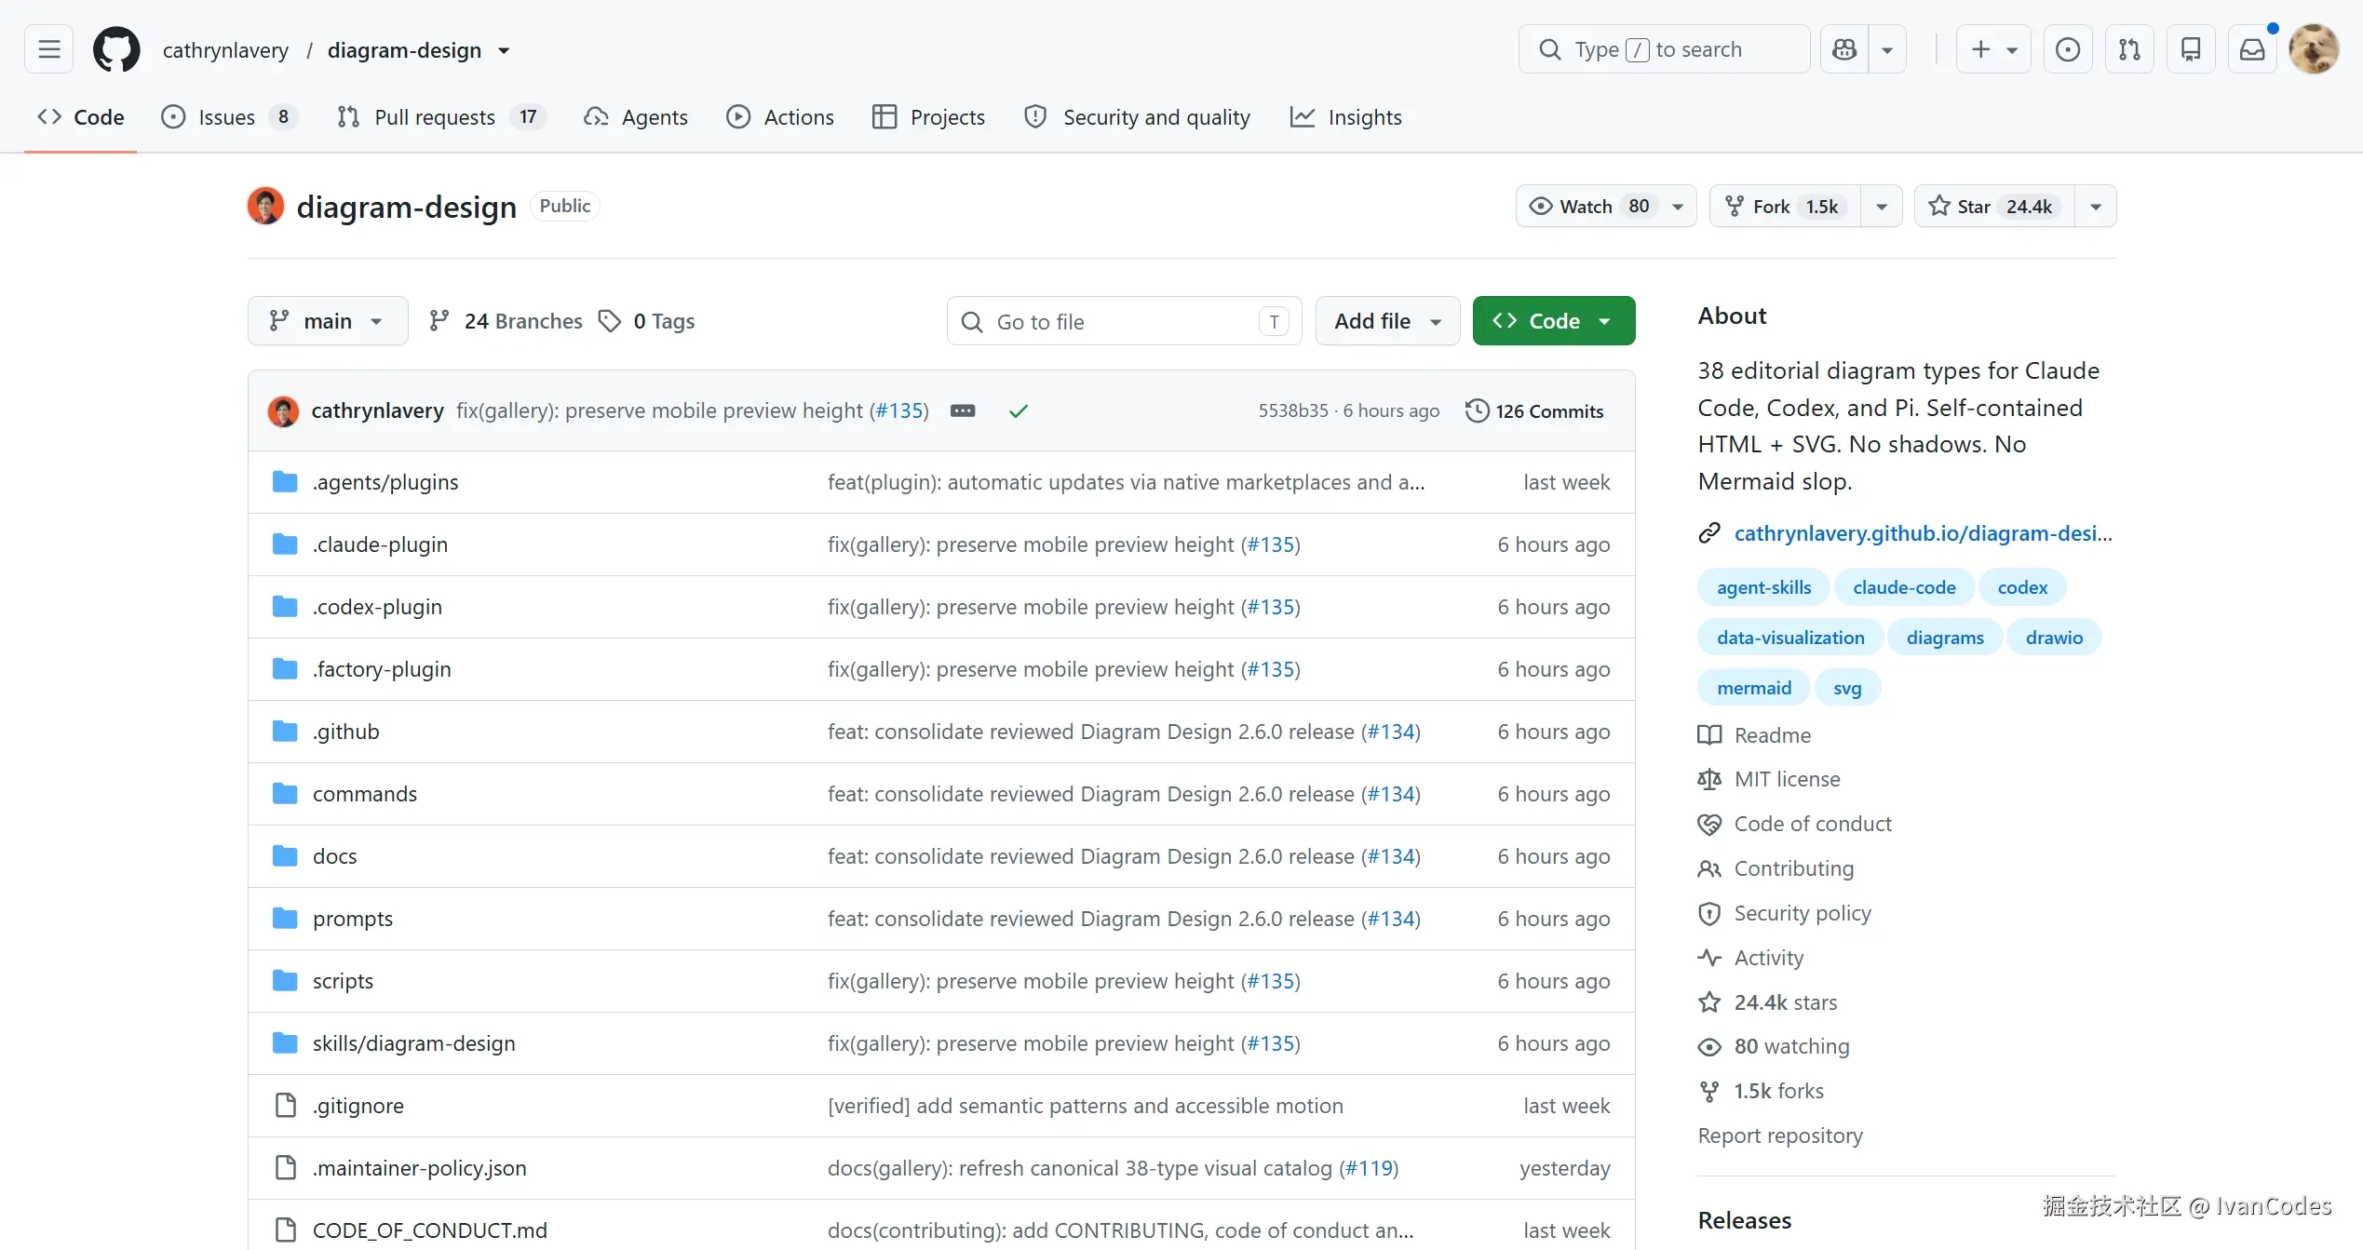Click the folder icon for docs

(x=285, y=856)
